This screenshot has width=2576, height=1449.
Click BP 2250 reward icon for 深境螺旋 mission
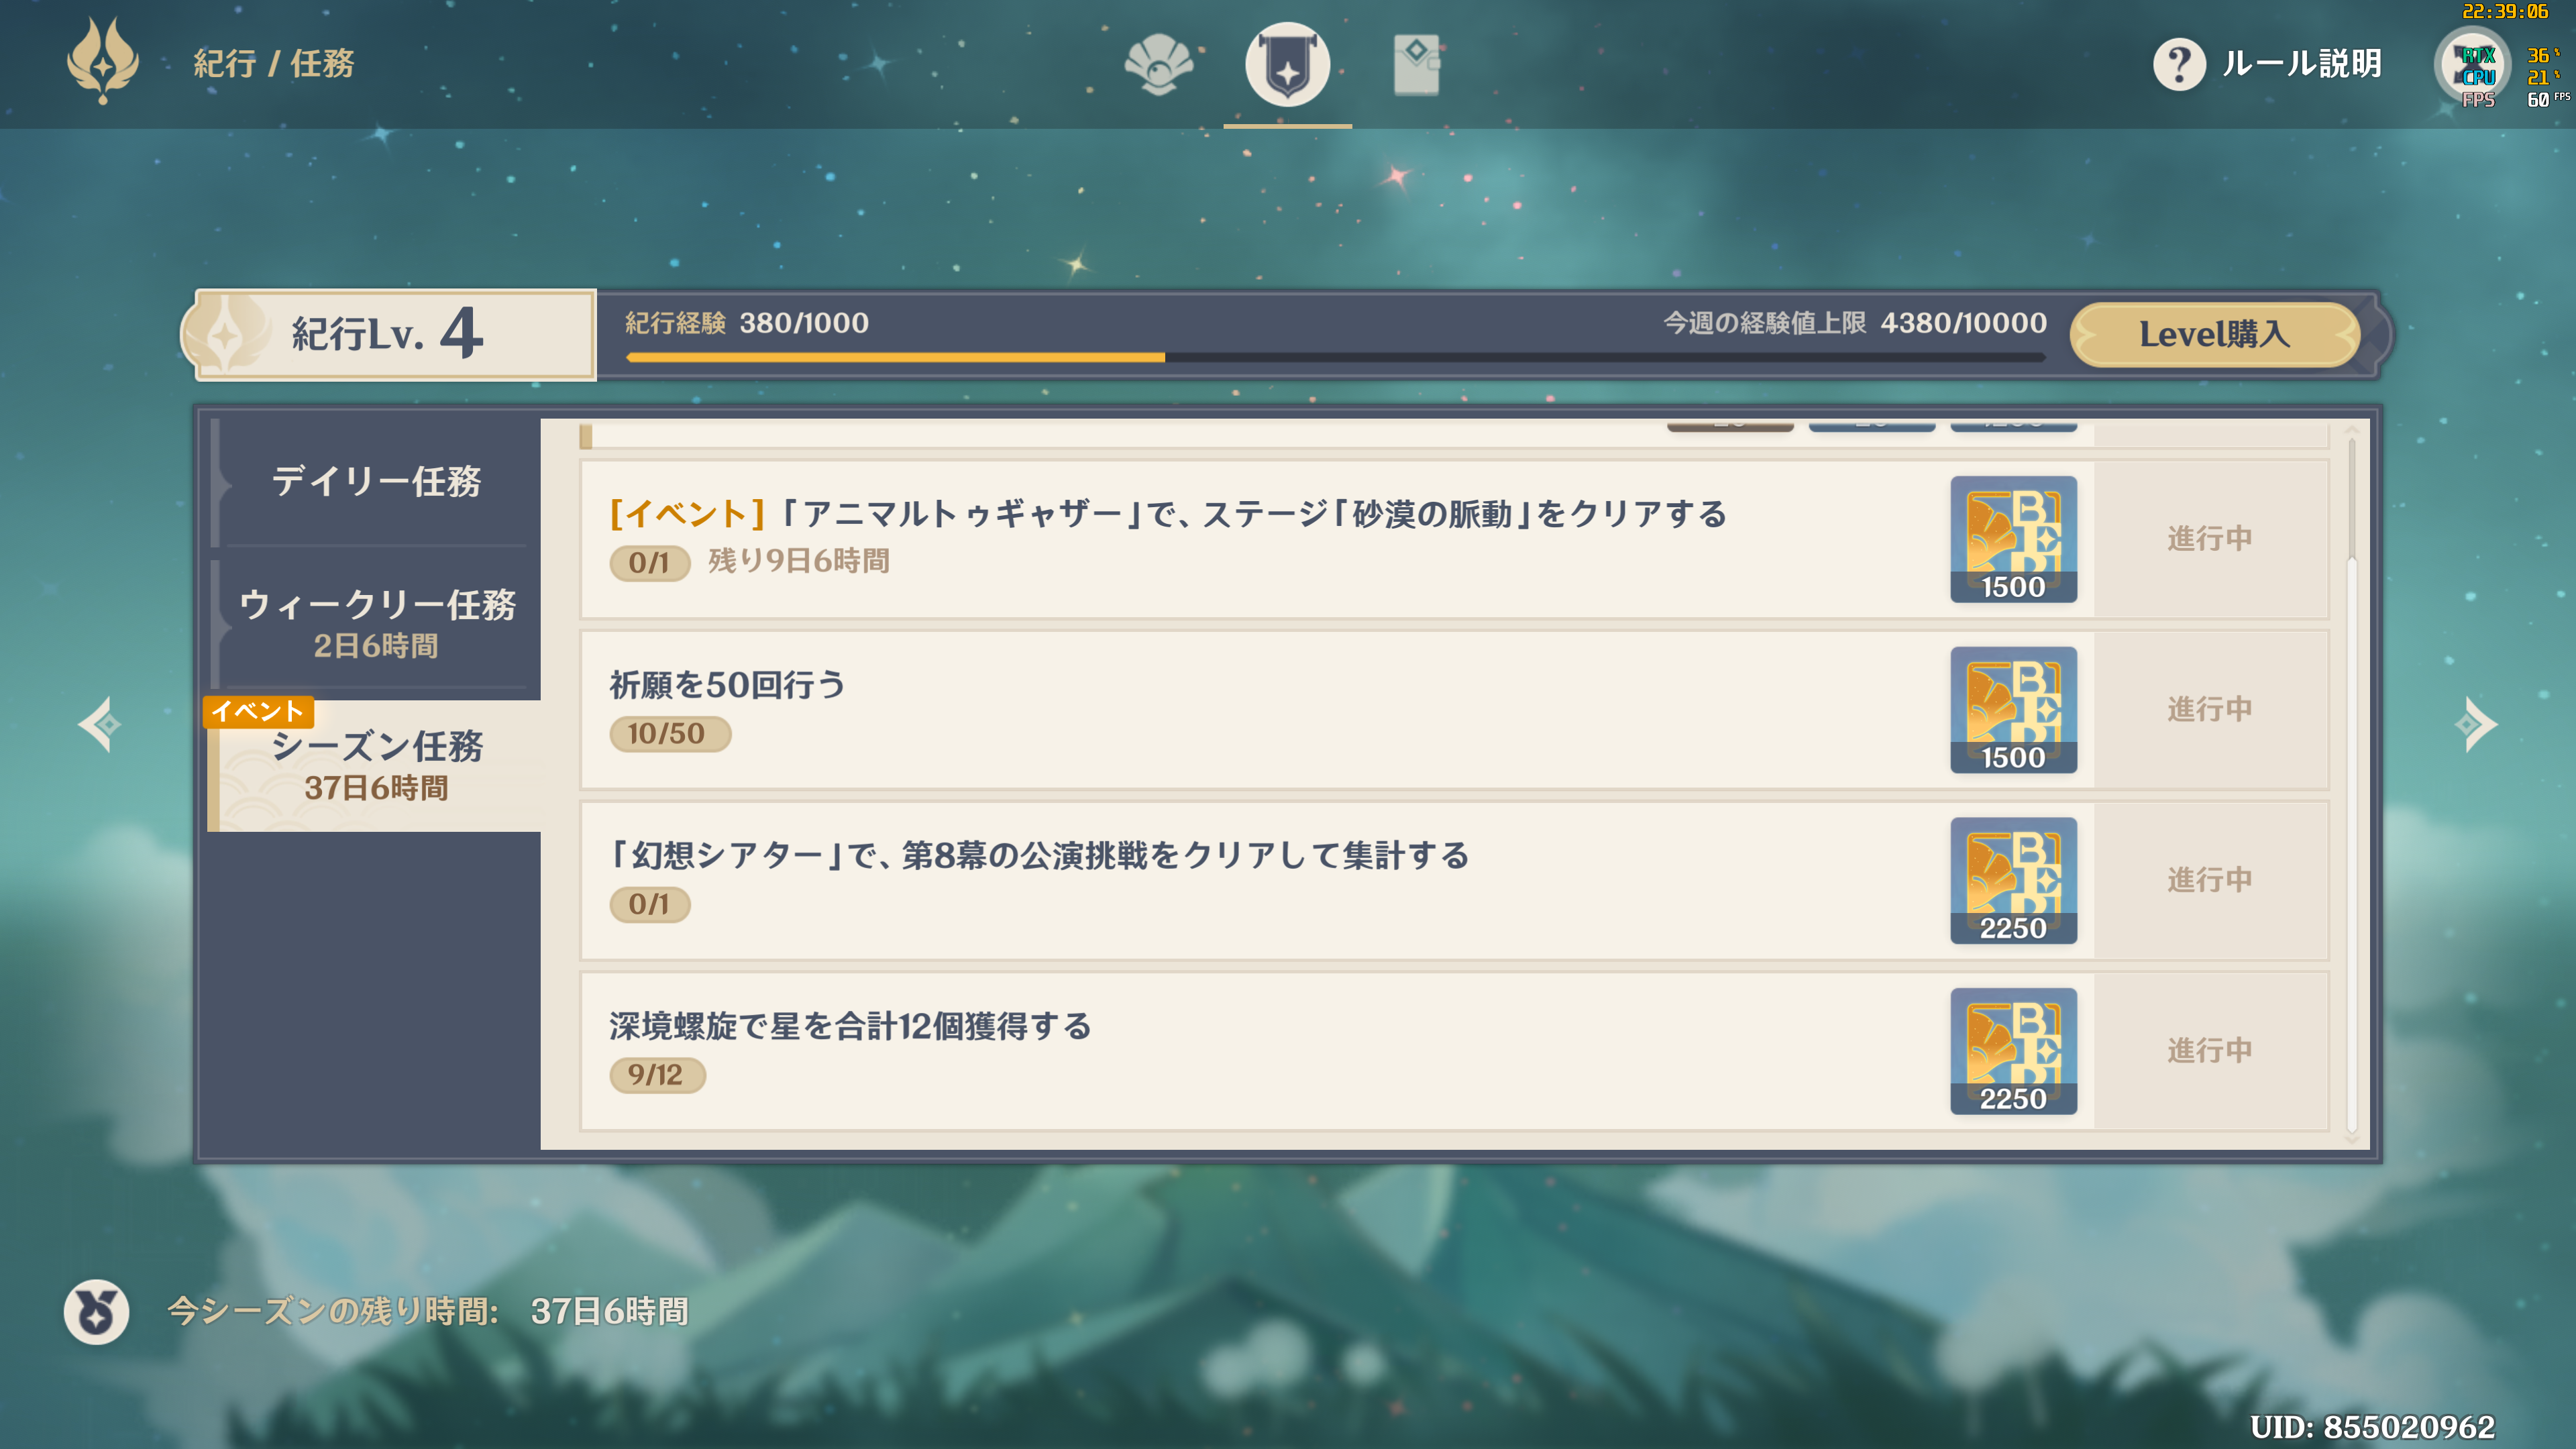click(2013, 1051)
